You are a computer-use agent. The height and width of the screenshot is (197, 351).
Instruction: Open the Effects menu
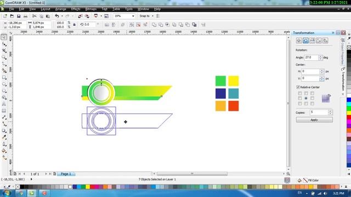(76, 9)
